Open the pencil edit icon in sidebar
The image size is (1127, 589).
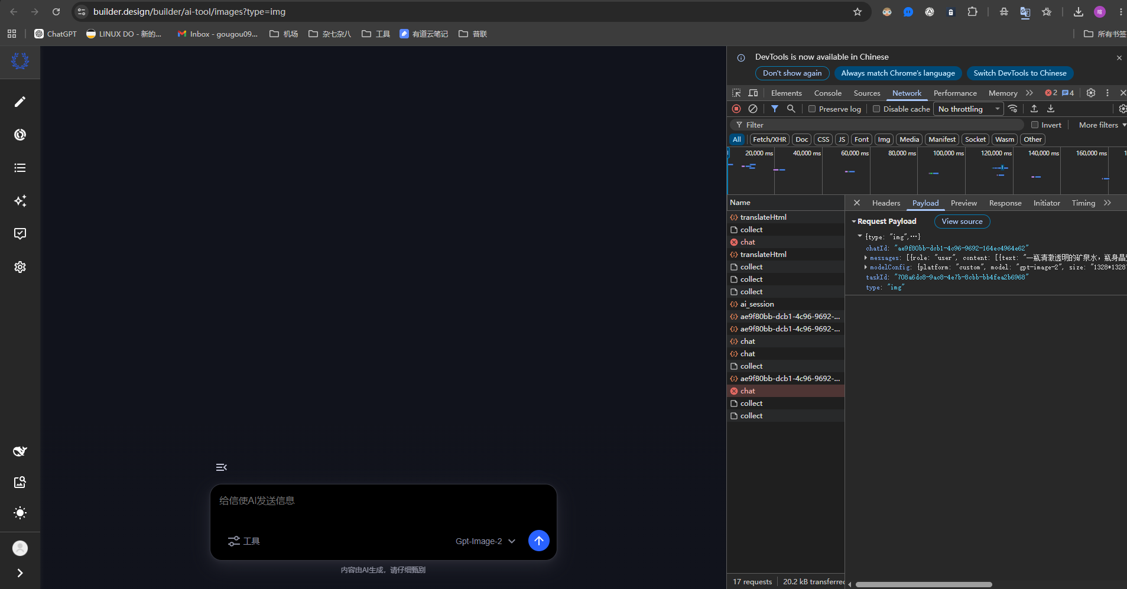(x=20, y=102)
